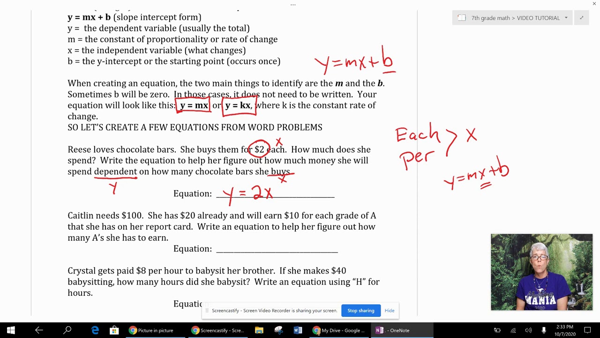The width and height of the screenshot is (600, 338).
Task: Click the blank line after first Equation:
Action: click(275, 194)
